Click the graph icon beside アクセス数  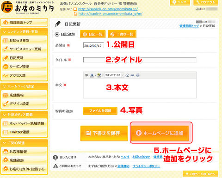(6, 75)
